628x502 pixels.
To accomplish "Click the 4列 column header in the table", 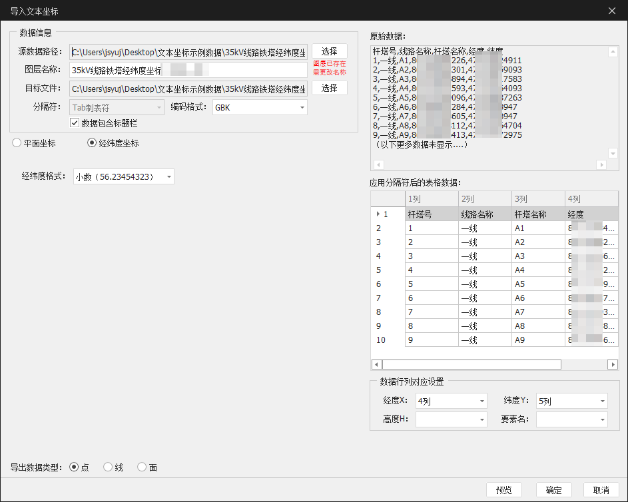I will pos(591,198).
